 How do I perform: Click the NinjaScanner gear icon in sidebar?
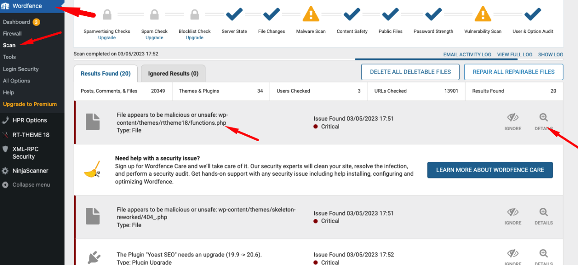tap(6, 170)
